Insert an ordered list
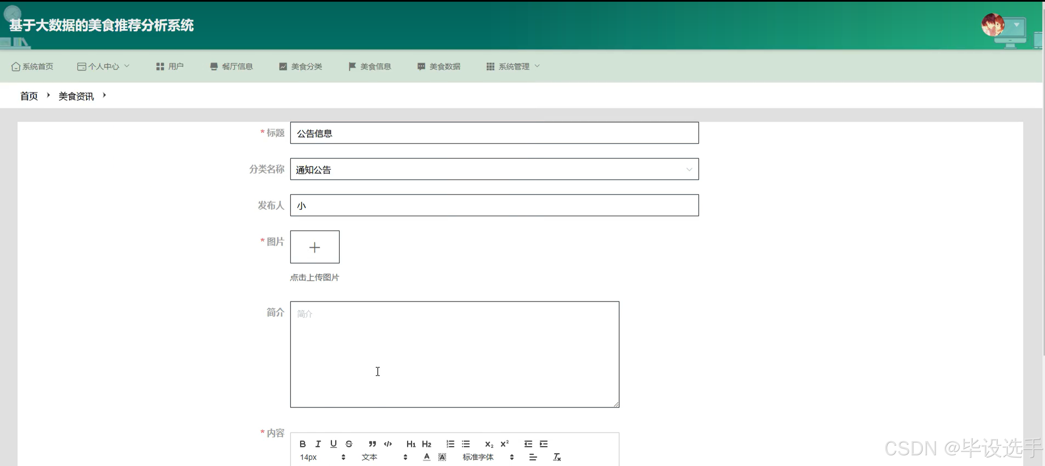Viewport: 1045px width, 466px height. (x=450, y=444)
